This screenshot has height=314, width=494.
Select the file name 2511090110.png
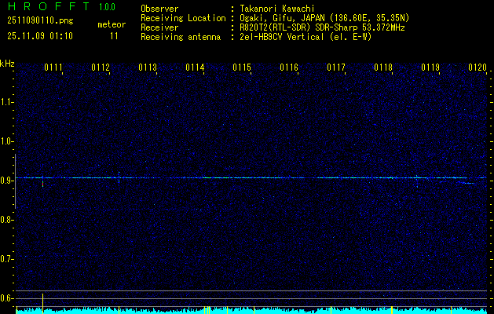pyautogui.click(x=40, y=21)
